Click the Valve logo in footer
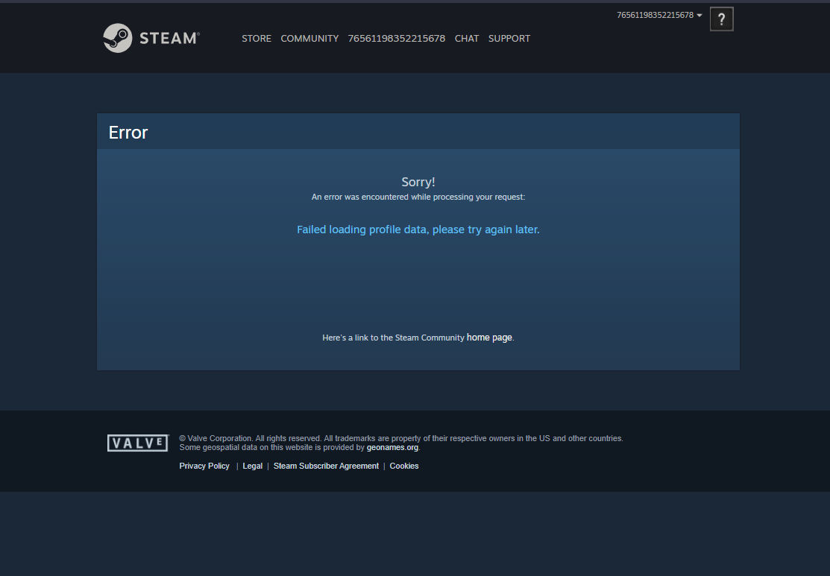Image resolution: width=830 pixels, height=576 pixels. point(138,443)
